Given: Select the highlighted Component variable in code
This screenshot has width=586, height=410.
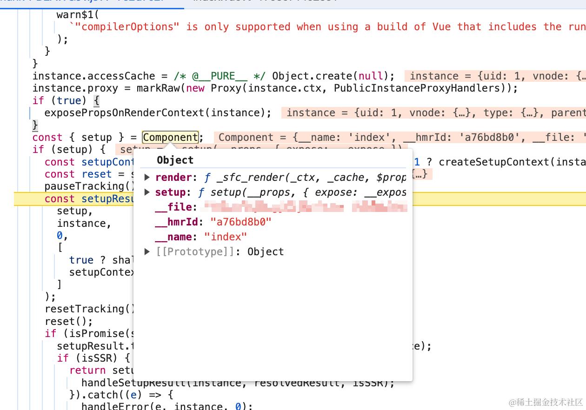Looking at the screenshot, I should (170, 137).
